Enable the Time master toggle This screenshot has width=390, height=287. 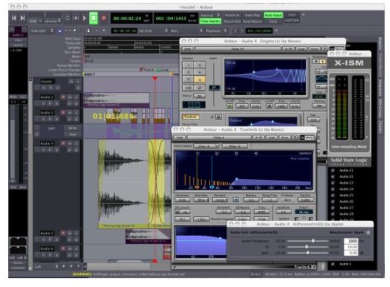(211, 22)
